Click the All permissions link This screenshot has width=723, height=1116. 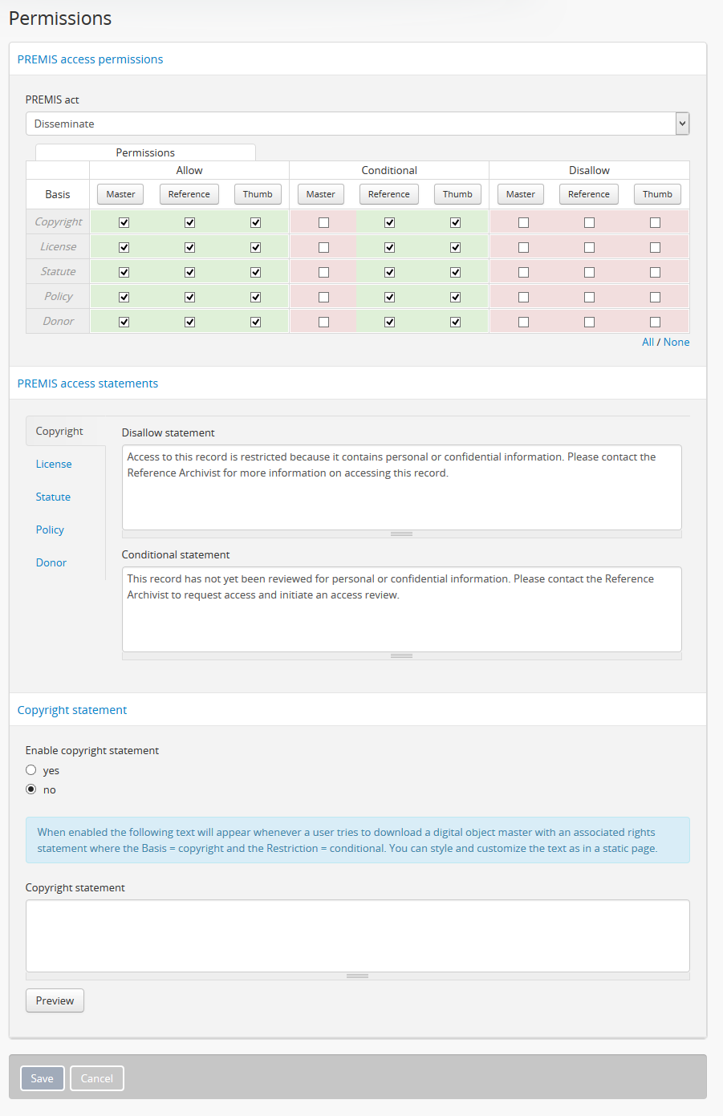648,342
